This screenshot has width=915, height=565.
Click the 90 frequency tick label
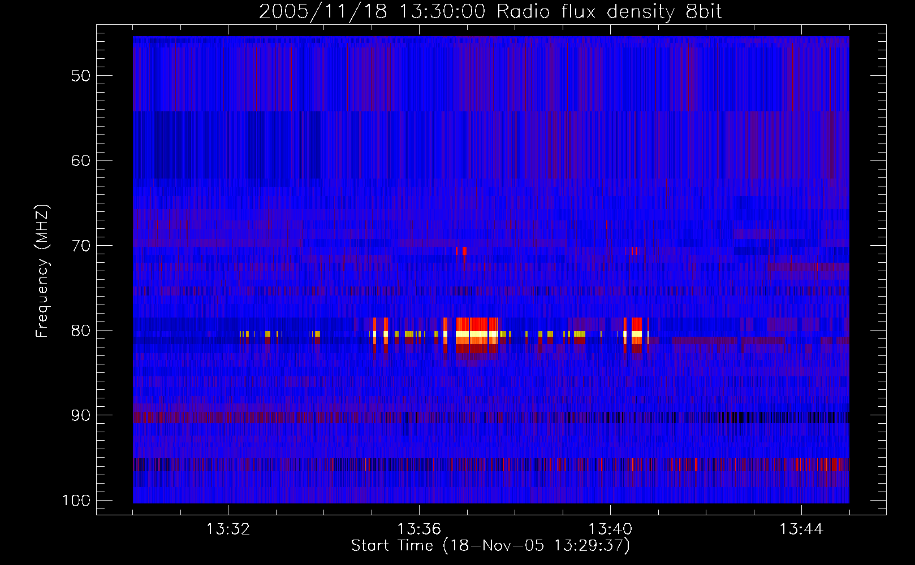(80, 415)
